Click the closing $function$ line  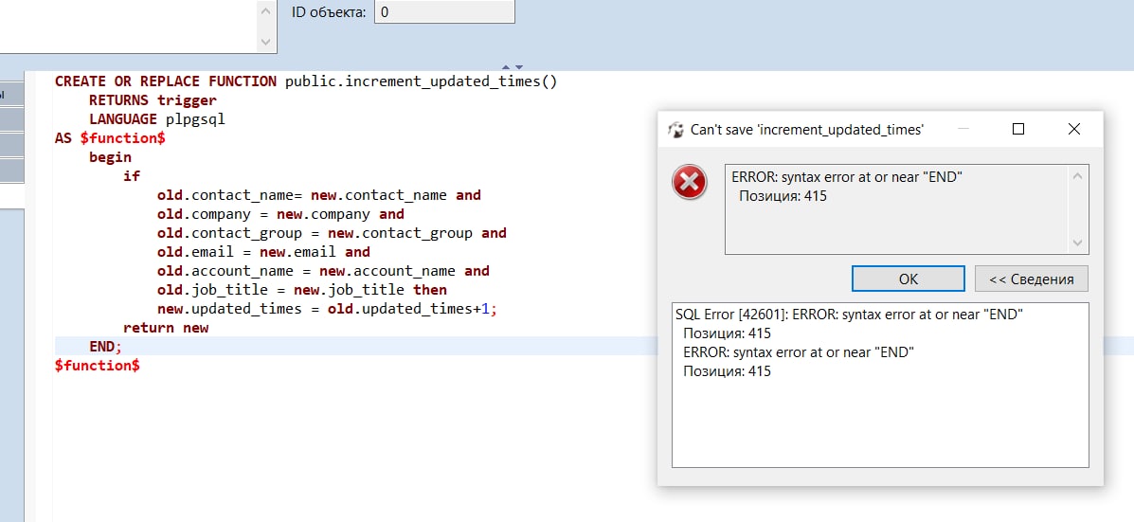coord(97,365)
